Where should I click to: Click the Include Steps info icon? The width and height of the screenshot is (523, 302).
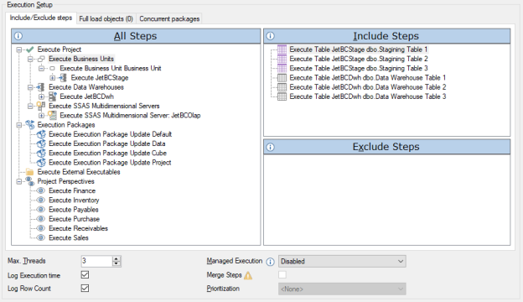tap(270, 36)
